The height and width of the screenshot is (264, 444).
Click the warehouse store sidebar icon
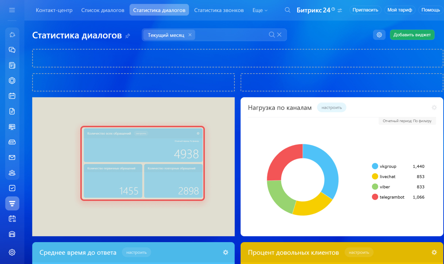[x=12, y=234]
